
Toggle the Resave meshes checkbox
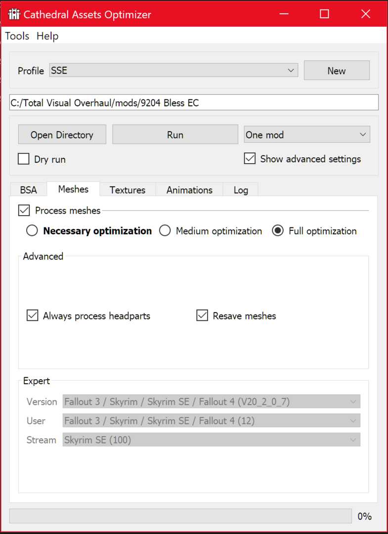pos(202,315)
